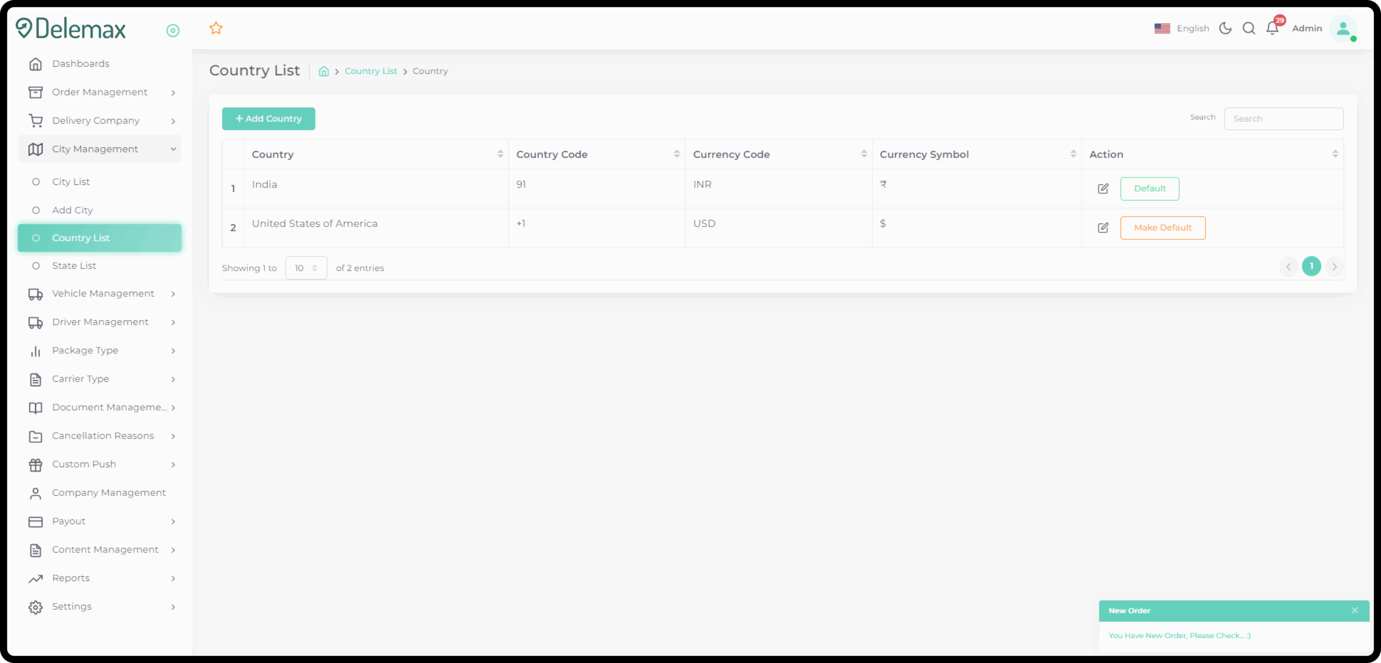Click the home breadcrumb icon

[324, 71]
